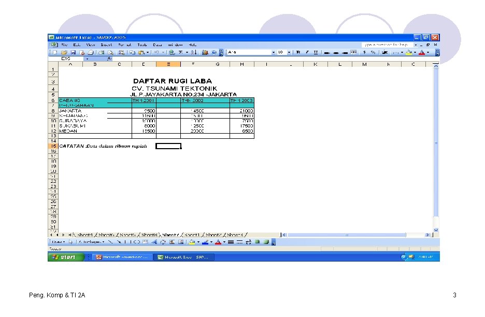
Task: Click the Start button on the taskbar
Action: [66, 257]
